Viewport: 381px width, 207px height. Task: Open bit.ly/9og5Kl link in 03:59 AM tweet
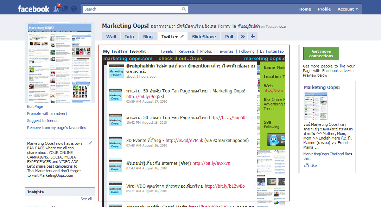145,96
